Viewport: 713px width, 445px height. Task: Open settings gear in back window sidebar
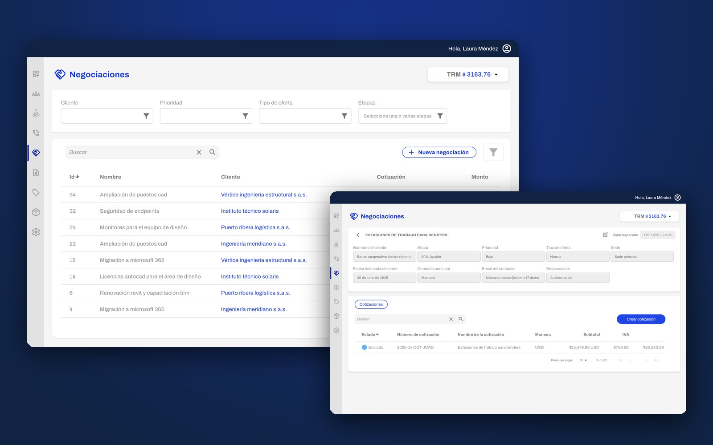pos(36,232)
